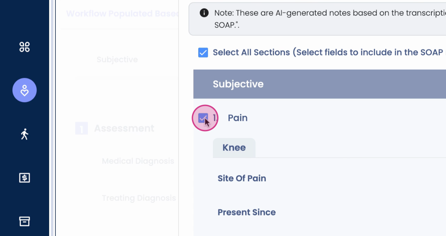Select Subjective in the workflow panel
Image resolution: width=446 pixels, height=236 pixels.
pyautogui.click(x=117, y=60)
